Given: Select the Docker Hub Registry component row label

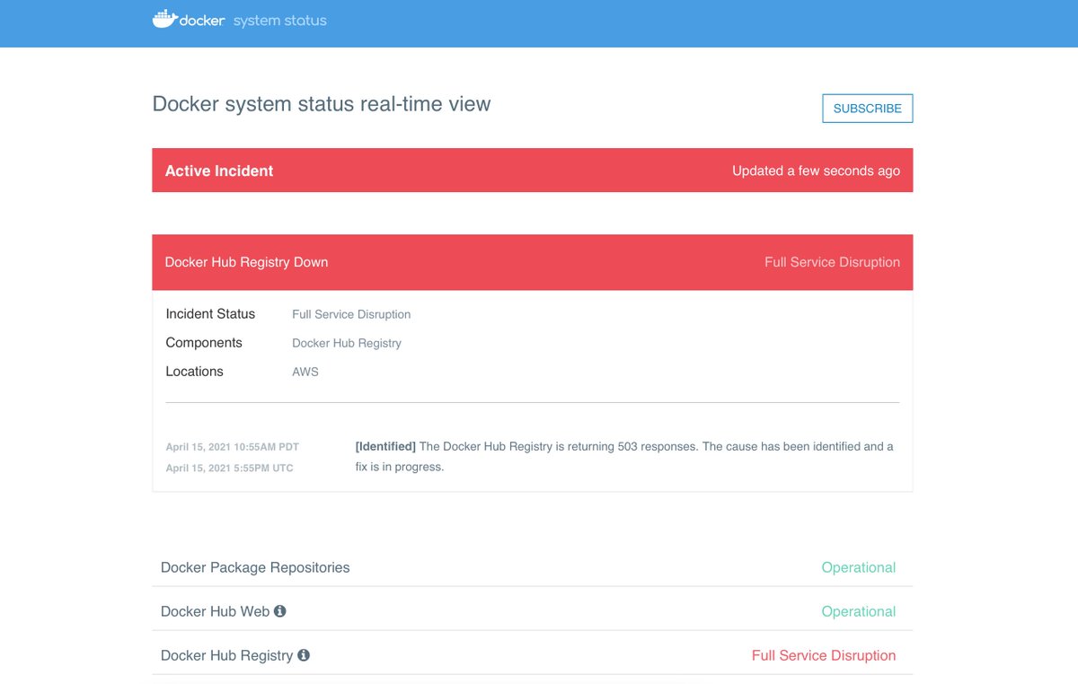Looking at the screenshot, I should (x=226, y=655).
